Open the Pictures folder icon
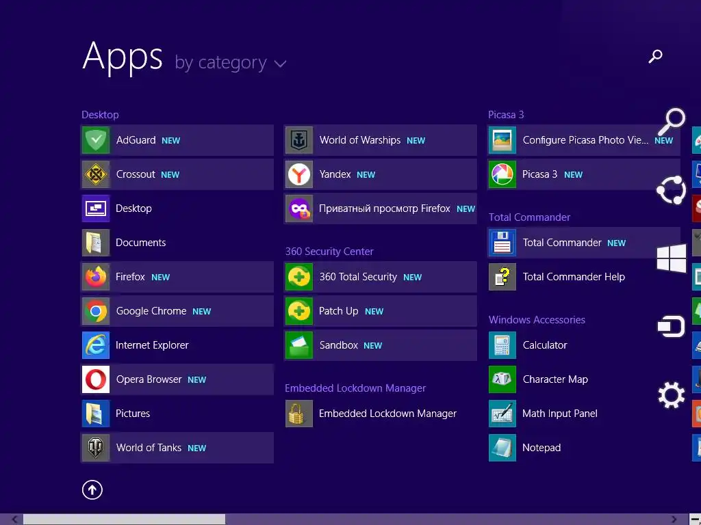Viewport: 701px width, 525px height. pos(96,414)
